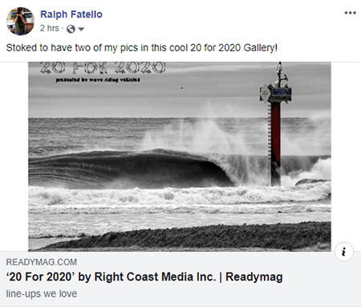Click the 'presented by wave riding vehicles' caption
Viewport: 361px width, 307px height.
tap(98, 79)
